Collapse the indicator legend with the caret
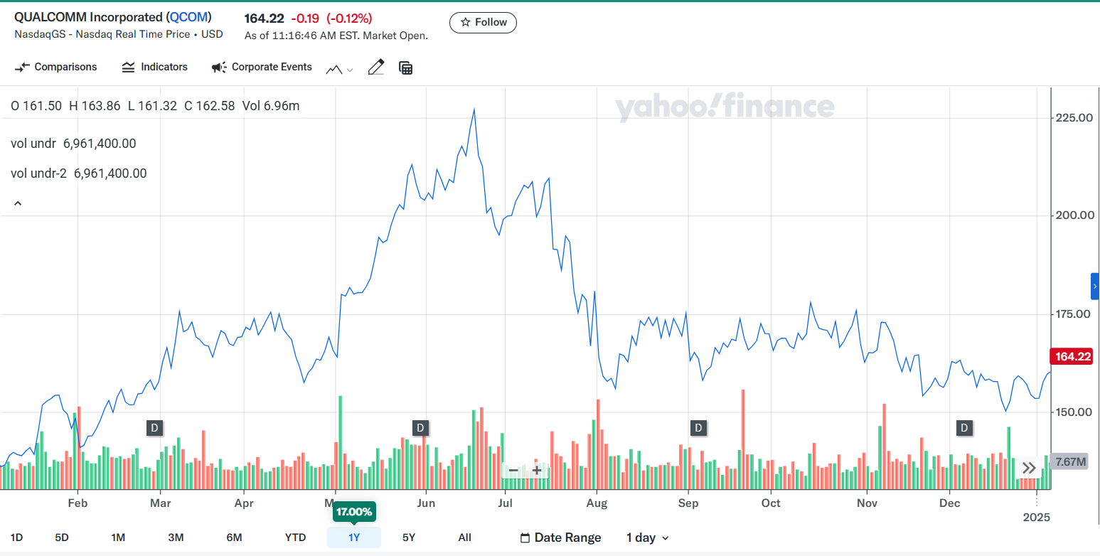Screen dimensions: 1100x556 18,203
